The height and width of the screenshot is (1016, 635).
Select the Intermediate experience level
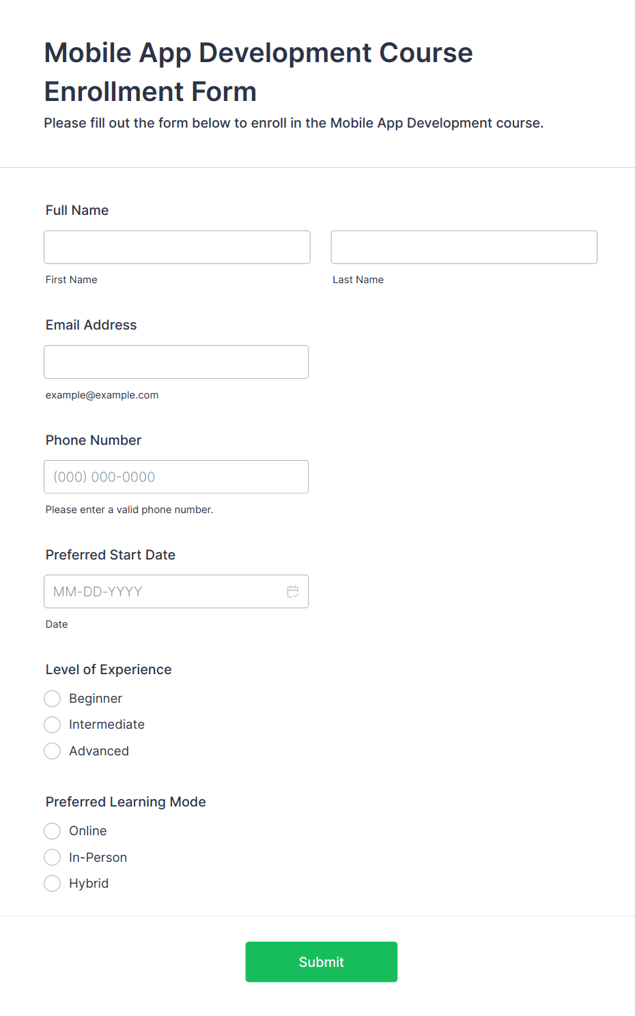[x=53, y=725]
